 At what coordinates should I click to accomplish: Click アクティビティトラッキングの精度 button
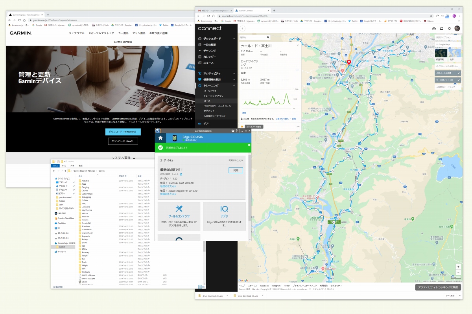click(x=438, y=287)
